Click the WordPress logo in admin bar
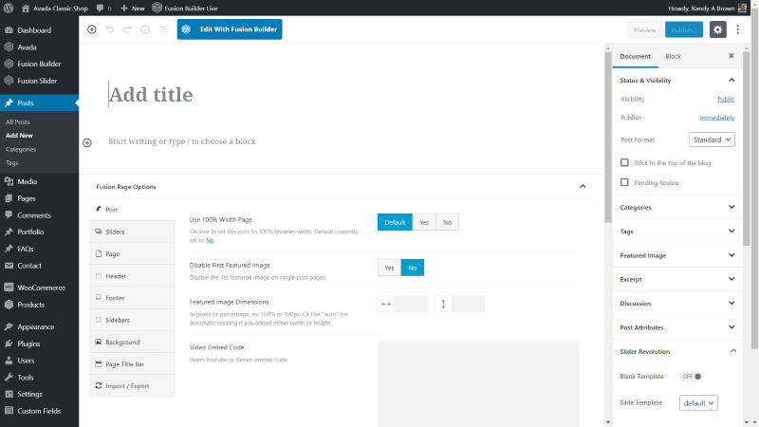Image resolution: width=759 pixels, height=427 pixels. [x=9, y=8]
